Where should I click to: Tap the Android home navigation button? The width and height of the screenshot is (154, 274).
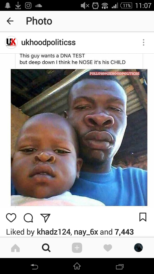(x=77, y=266)
